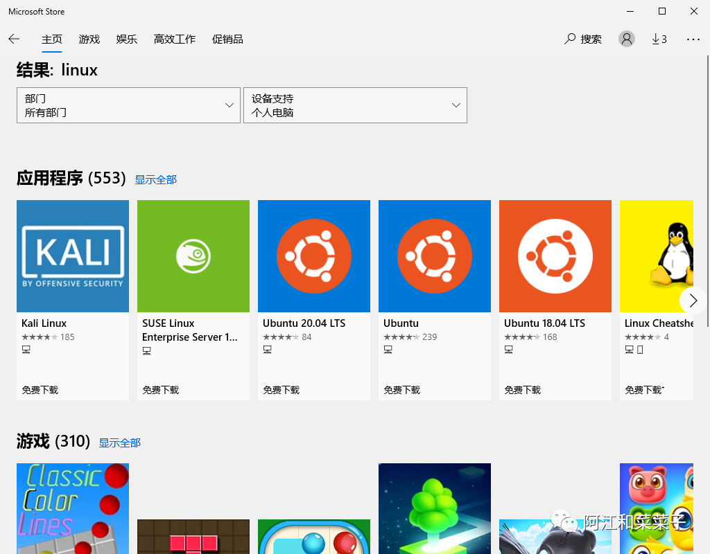Expand the 部门 department dropdown
Viewport: 710px width, 554px height.
(128, 105)
